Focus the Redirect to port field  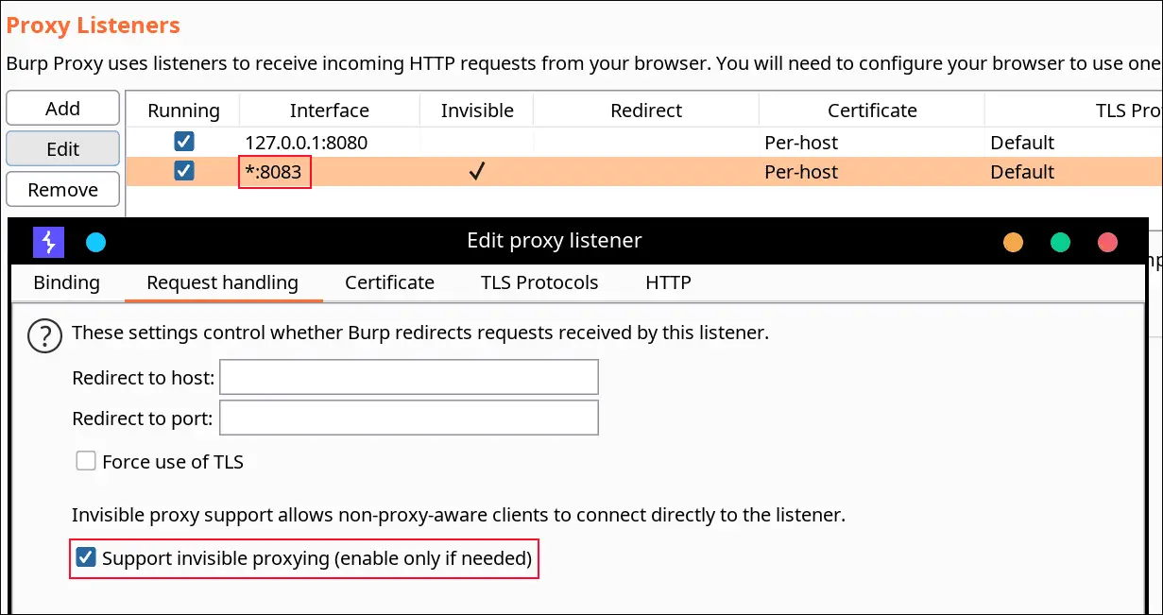tap(409, 418)
